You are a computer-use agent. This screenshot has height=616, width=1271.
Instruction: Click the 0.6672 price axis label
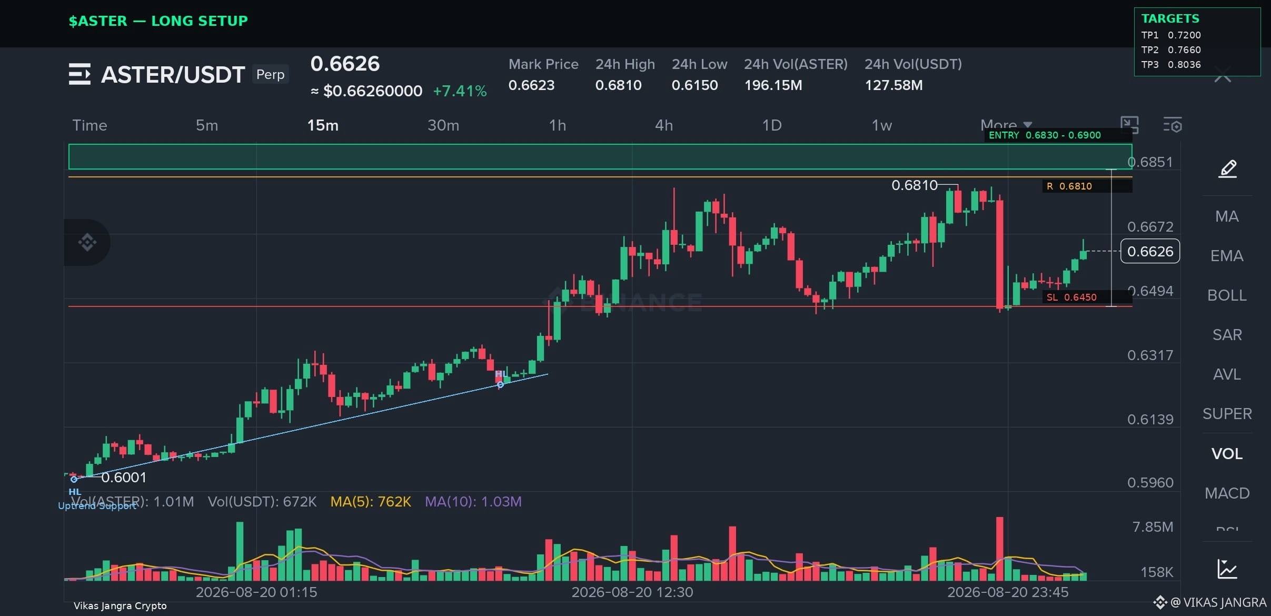[x=1150, y=227]
